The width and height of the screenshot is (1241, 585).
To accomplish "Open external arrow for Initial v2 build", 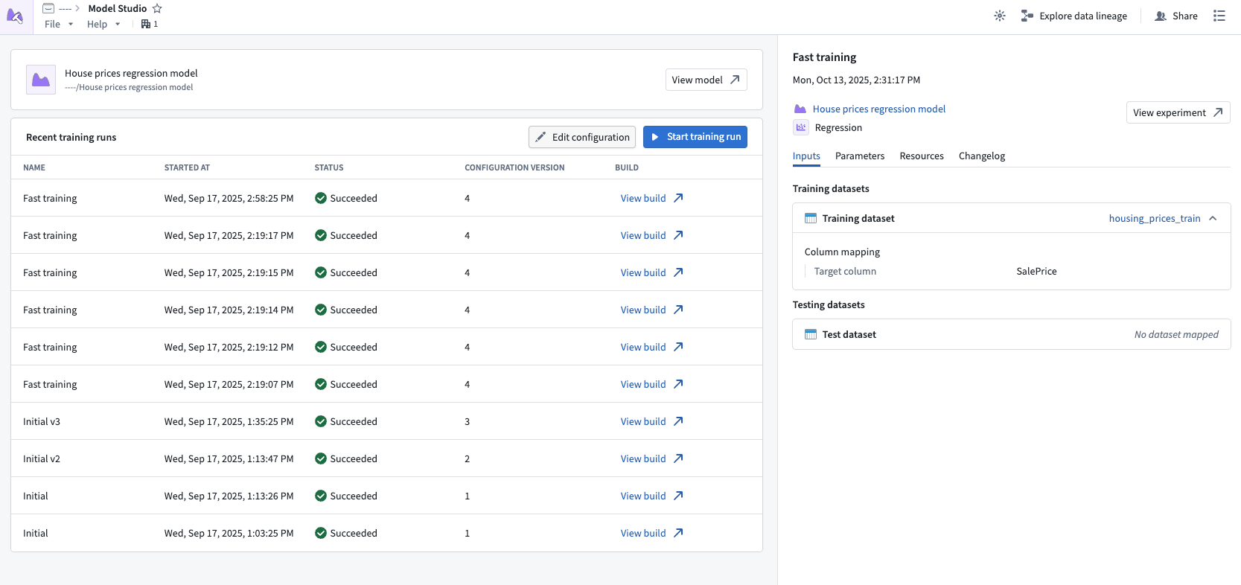I will (678, 458).
